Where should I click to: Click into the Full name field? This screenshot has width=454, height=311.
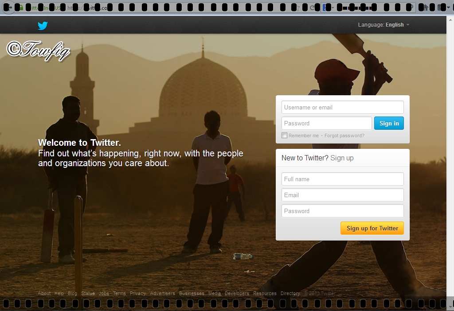[x=343, y=179]
